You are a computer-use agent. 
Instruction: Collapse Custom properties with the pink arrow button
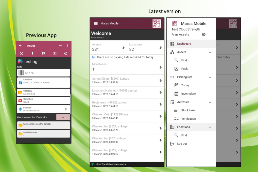click(x=63, y=117)
